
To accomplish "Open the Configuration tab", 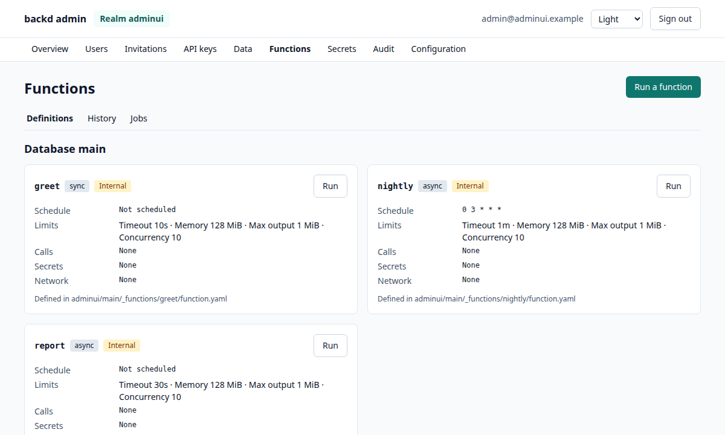I will pos(438,49).
